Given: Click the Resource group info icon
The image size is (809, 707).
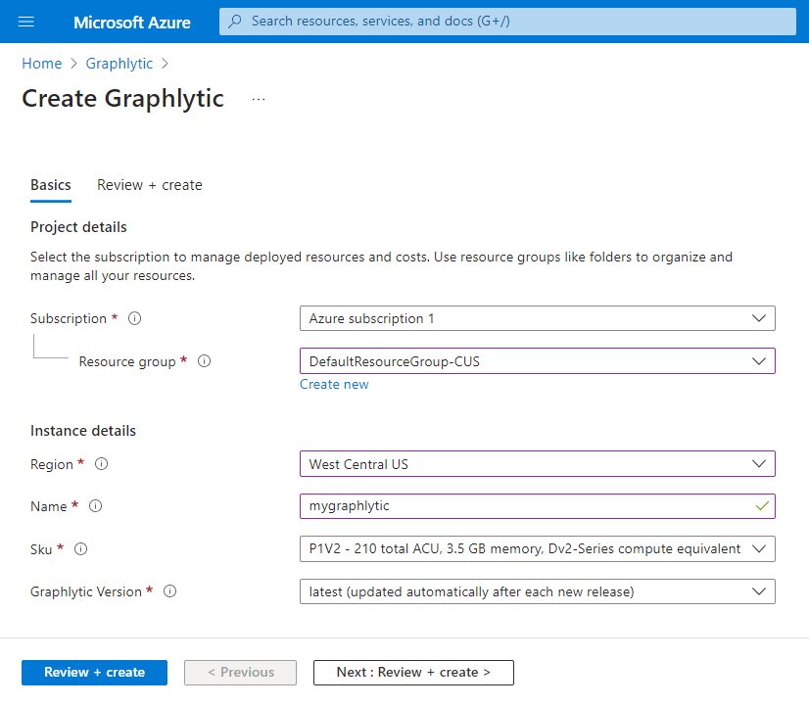Looking at the screenshot, I should pos(205,361).
